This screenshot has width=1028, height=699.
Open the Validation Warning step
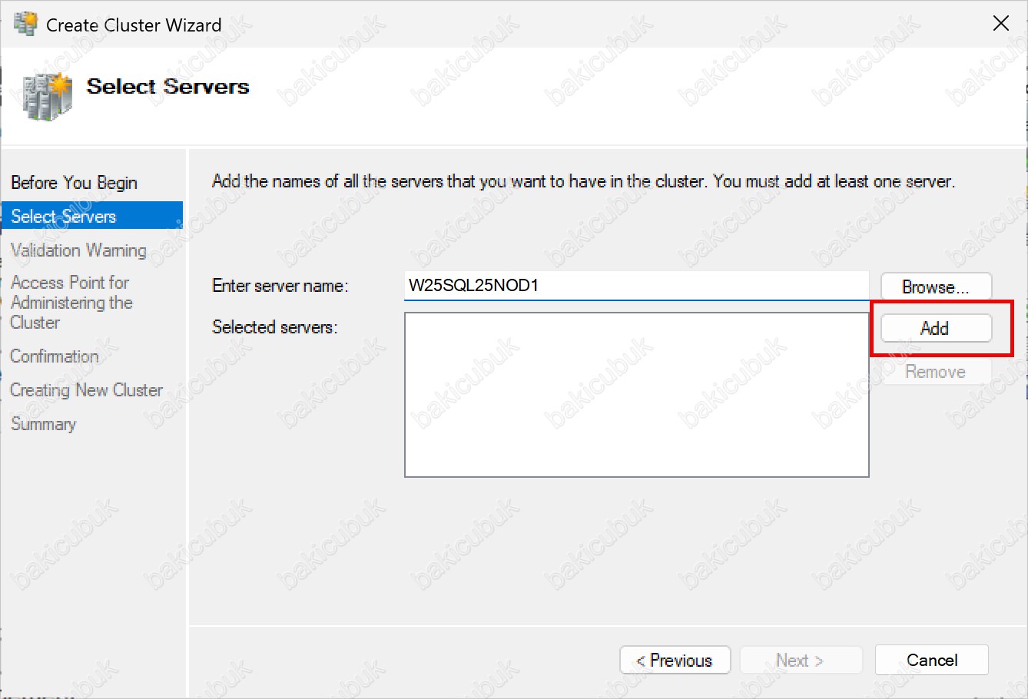tap(78, 250)
